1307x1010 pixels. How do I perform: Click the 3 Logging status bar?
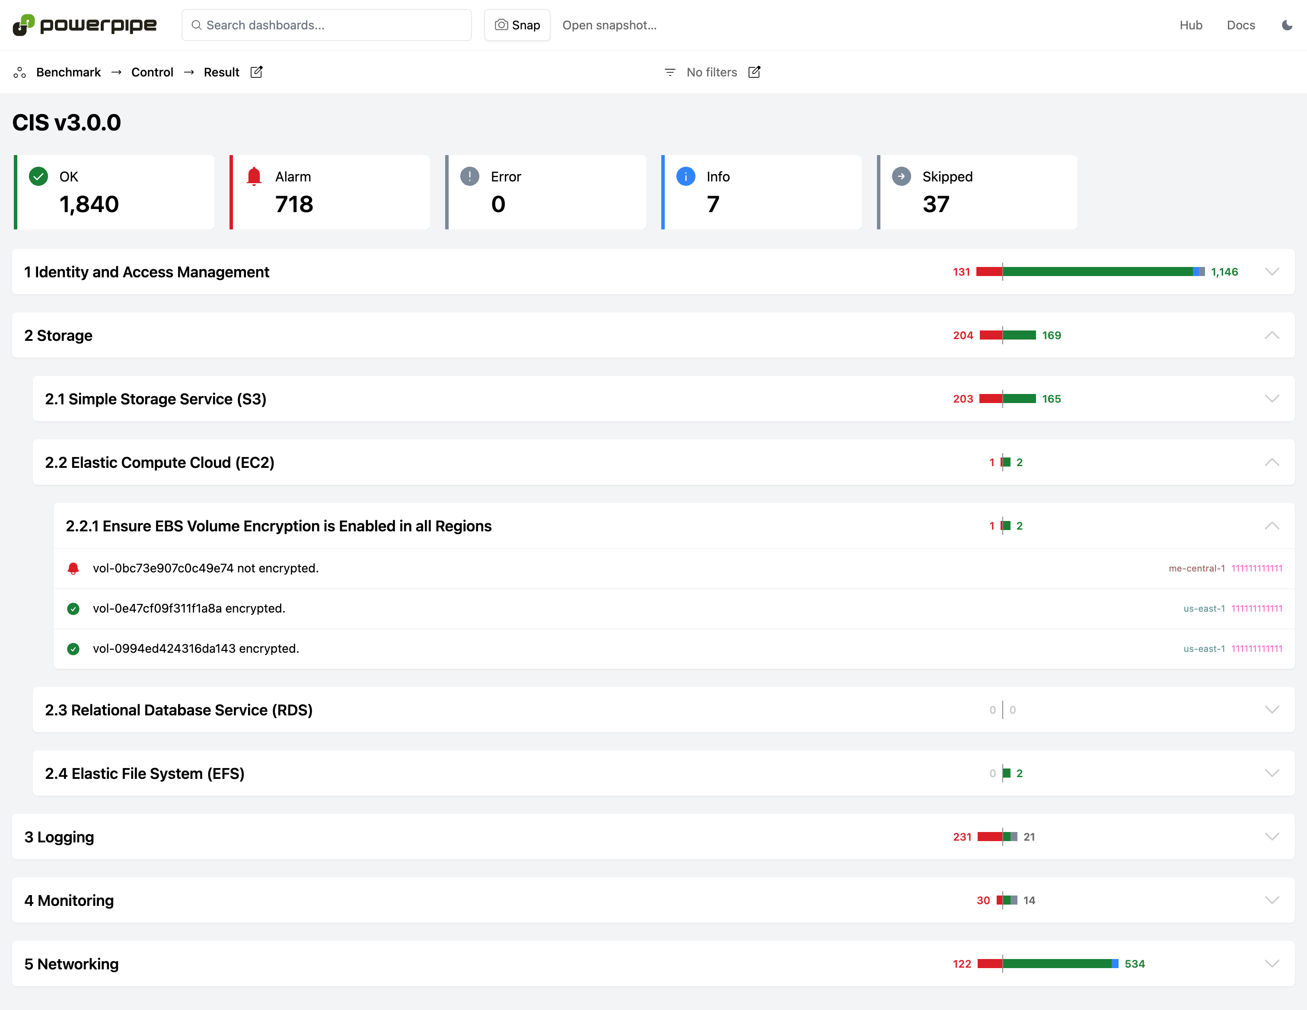point(998,837)
